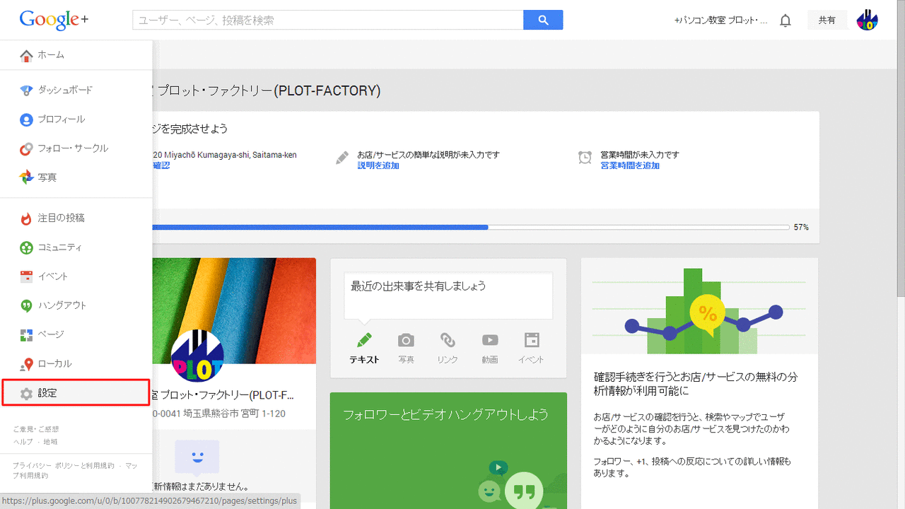Viewport: 905px width, 509px height.
Task: Click the フォロワーとビデオハングアウトしよう green card
Action: 448,451
